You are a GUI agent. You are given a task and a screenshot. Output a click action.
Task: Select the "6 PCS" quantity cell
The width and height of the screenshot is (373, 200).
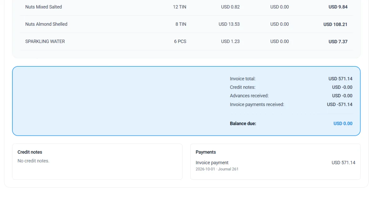(180, 42)
